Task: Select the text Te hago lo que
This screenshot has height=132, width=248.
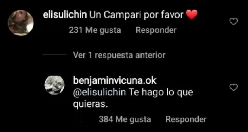Action: 161,93
